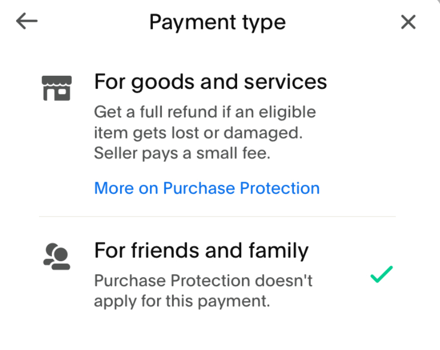Click the 'Purchase Protection doesn't apply' description text
Image resolution: width=440 pixels, height=350 pixels.
203,291
